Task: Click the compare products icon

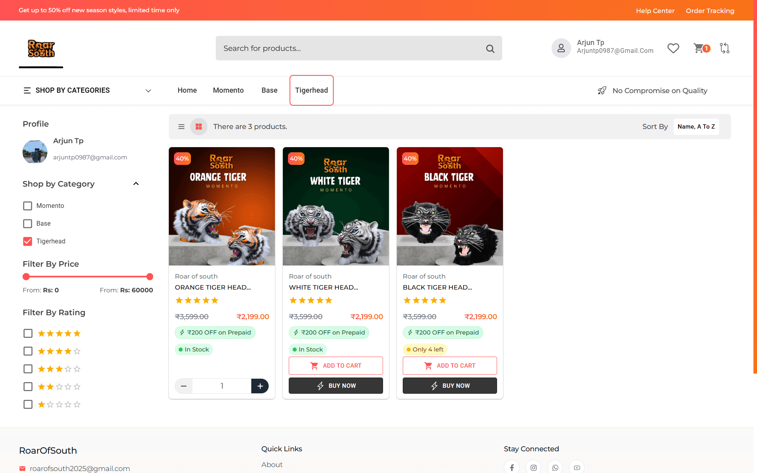Action: point(724,48)
